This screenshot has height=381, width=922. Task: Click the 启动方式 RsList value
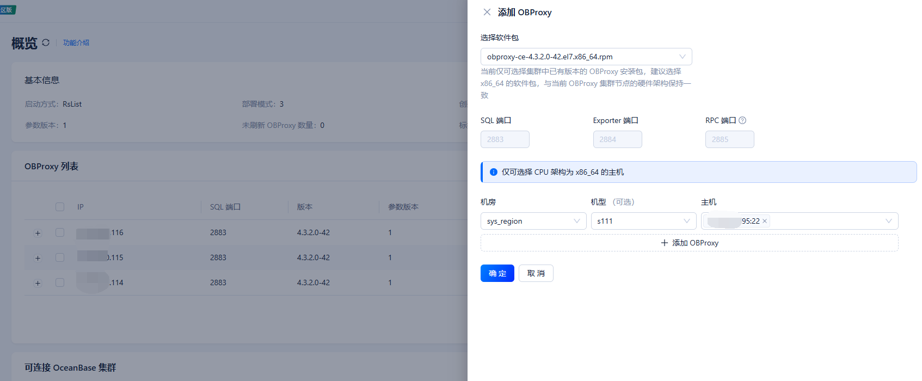tap(72, 104)
